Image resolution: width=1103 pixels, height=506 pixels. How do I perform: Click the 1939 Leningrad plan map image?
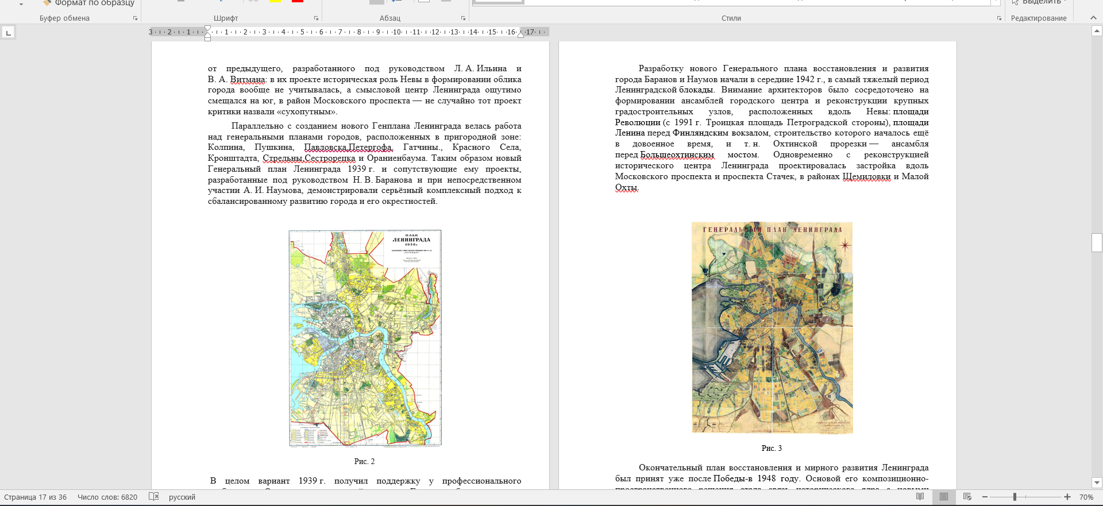click(x=365, y=338)
